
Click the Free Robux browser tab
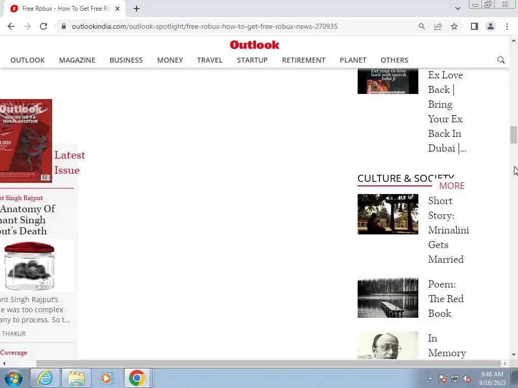click(64, 9)
